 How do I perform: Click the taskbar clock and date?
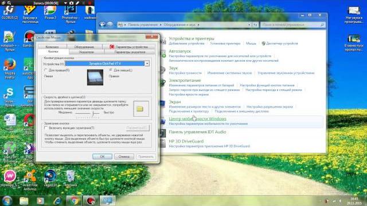pyautogui.click(x=354, y=201)
